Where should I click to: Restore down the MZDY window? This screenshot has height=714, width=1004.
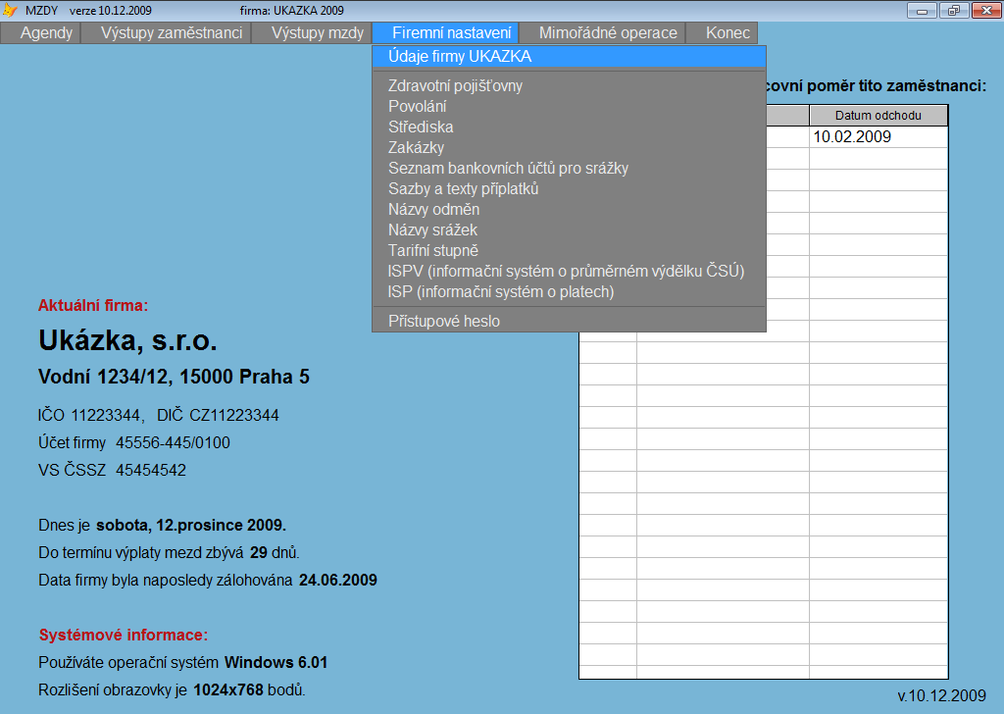954,10
